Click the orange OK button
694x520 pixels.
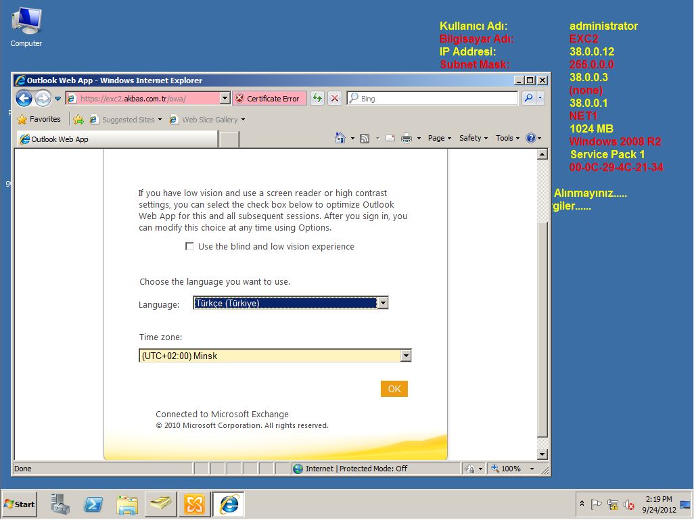394,389
